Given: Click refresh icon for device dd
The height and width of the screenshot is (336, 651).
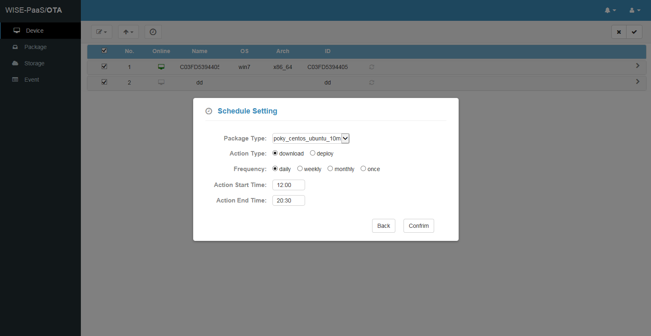Looking at the screenshot, I should (372, 82).
